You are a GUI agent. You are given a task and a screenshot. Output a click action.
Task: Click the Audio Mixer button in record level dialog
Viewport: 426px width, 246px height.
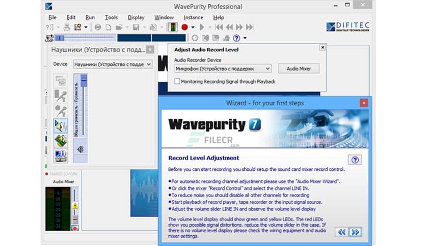[x=299, y=69]
